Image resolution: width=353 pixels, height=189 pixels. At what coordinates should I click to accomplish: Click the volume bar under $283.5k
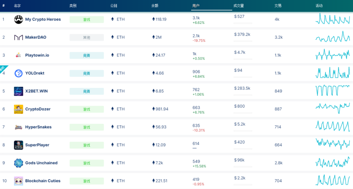(243, 95)
